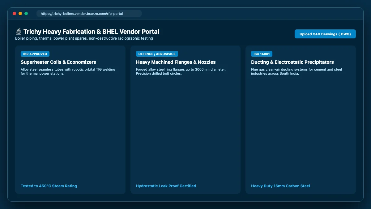
Task: Click the green maximize window button
Action: tap(26, 14)
